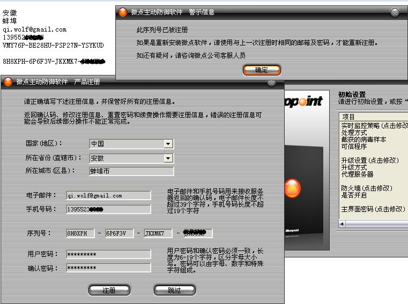Click the fourth redacted serial number box
The height and width of the screenshot is (304, 408).
[x=198, y=233]
